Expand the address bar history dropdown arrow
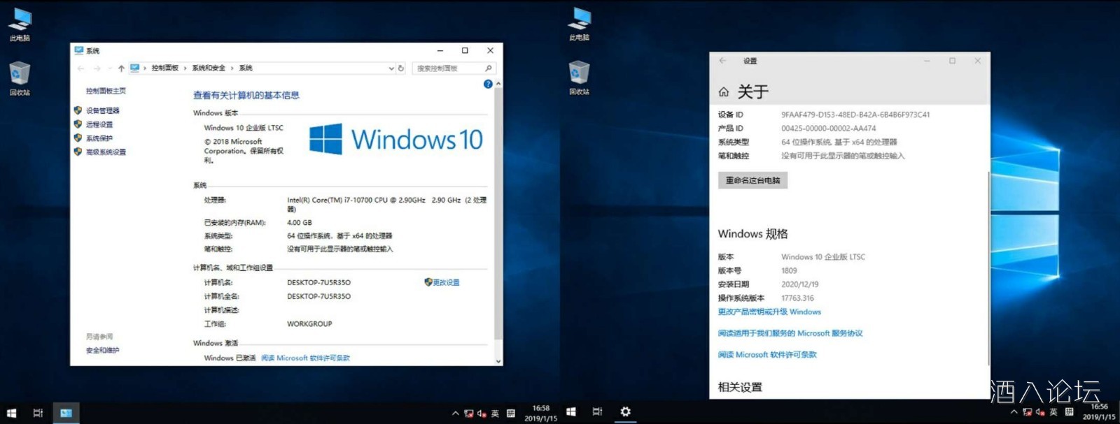The image size is (1120, 424). pos(391,68)
